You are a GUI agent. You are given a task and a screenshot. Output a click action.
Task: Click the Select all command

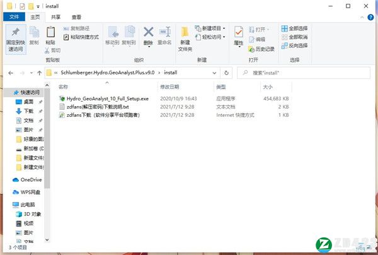coord(294,28)
